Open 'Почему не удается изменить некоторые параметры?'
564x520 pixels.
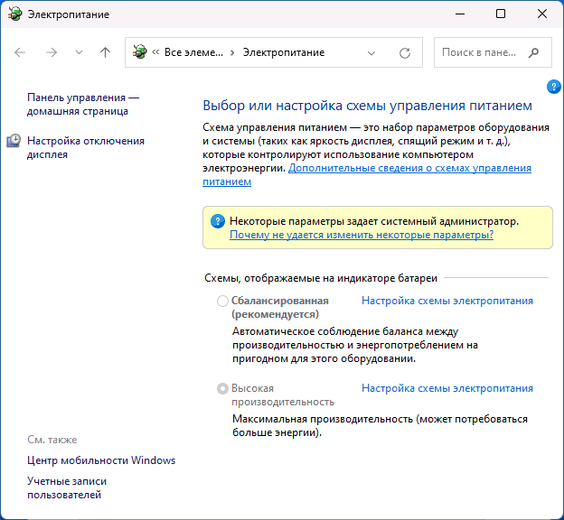pos(362,235)
